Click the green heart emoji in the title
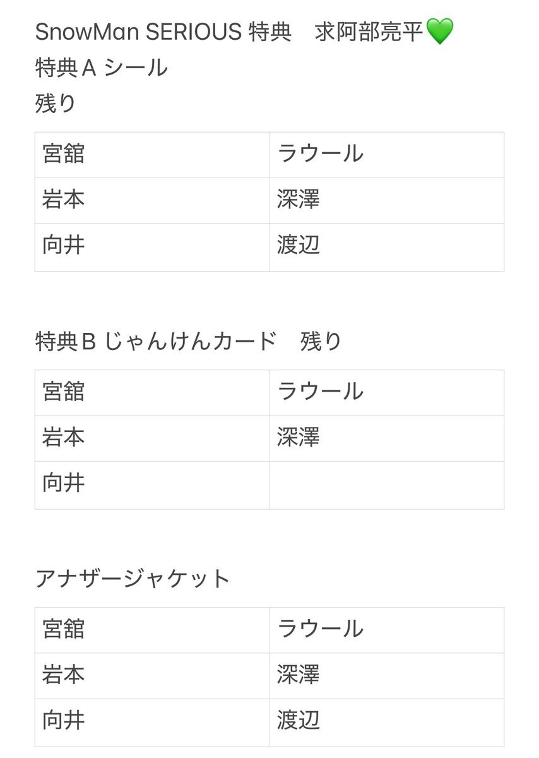 [440, 32]
